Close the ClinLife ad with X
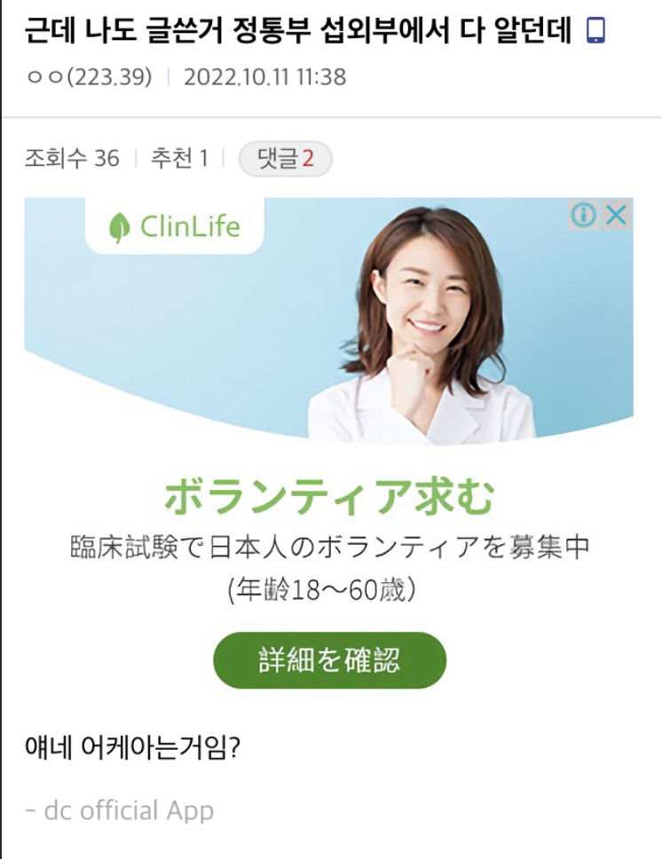The image size is (662, 859). [617, 215]
